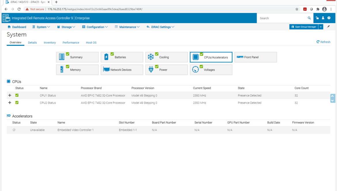This screenshot has height=191, width=337.
Task: Open the browser extensions puzzle icon
Action: pos(318,9)
